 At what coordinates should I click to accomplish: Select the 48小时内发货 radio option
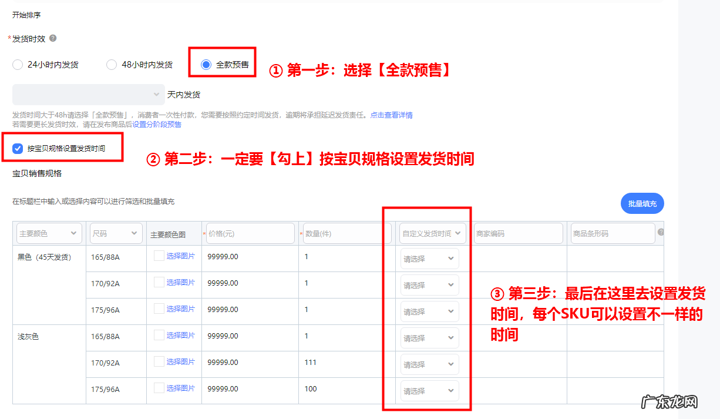coord(111,65)
